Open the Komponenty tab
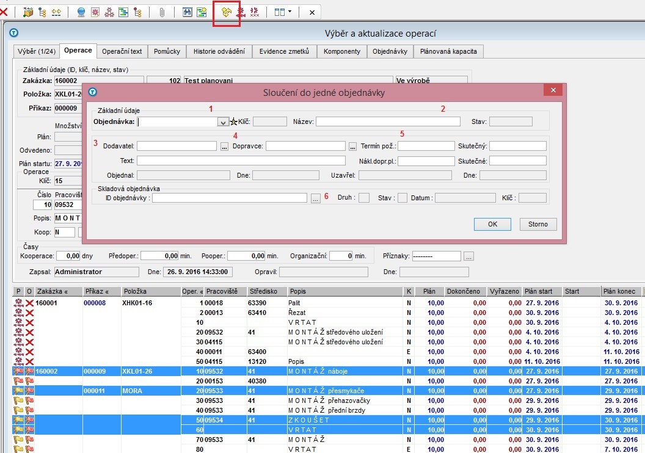Viewport: 645px width, 453px height. click(x=342, y=51)
